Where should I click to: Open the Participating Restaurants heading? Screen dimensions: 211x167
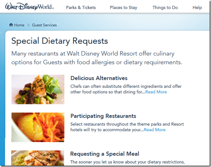click(x=103, y=116)
